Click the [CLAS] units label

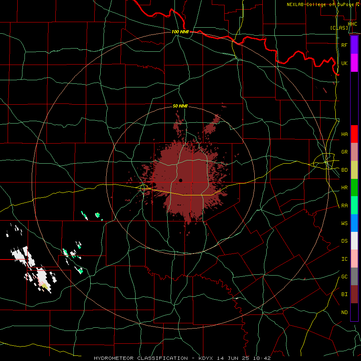(339, 28)
